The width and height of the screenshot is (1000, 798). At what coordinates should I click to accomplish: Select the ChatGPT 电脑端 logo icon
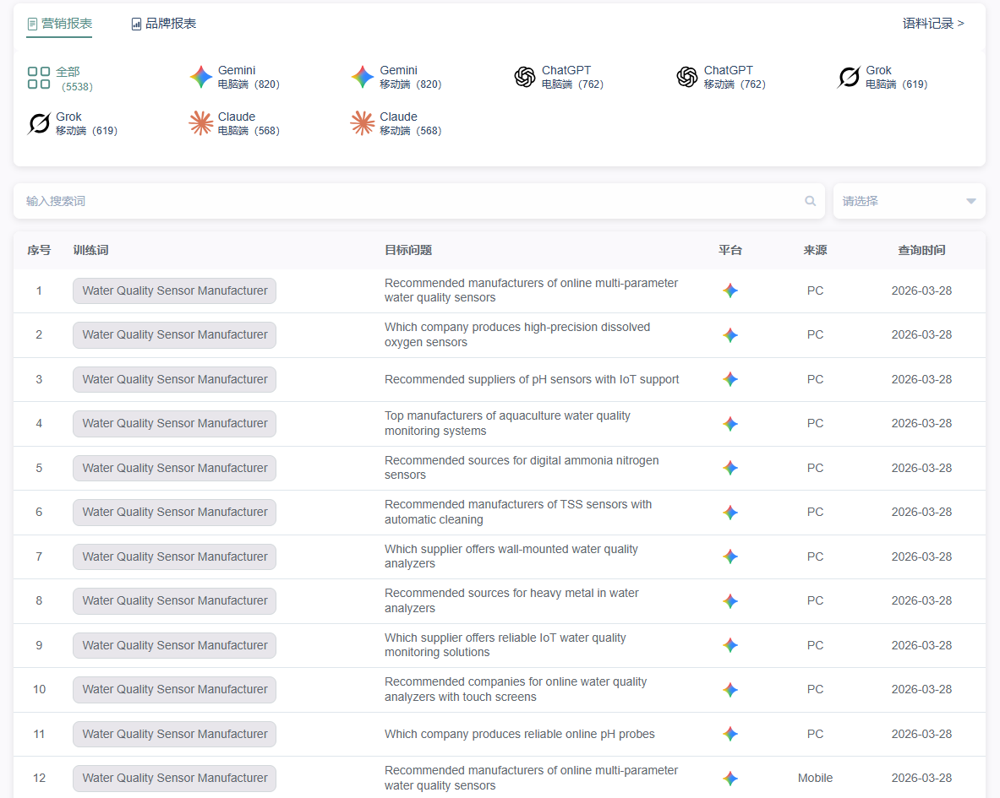coord(525,77)
